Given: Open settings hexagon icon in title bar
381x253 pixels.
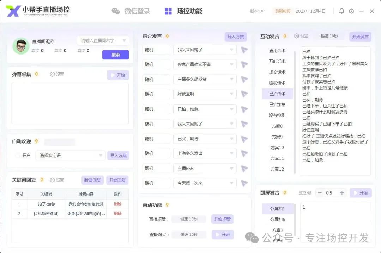Looking at the screenshot, I should coord(351,11).
